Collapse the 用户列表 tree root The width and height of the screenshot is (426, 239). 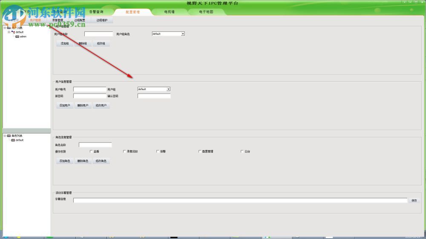[x=5, y=28]
